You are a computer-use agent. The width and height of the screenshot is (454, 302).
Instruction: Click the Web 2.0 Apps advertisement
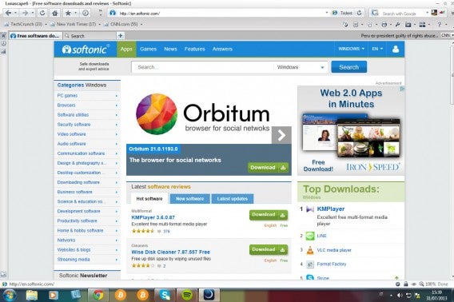click(351, 130)
